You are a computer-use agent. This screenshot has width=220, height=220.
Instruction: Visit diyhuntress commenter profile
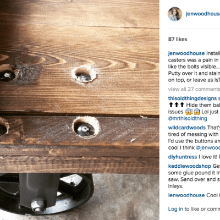[183, 157]
